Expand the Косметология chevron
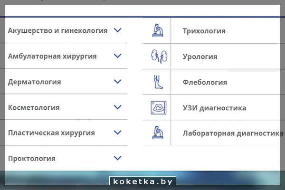The image size is (285, 190). [118, 107]
